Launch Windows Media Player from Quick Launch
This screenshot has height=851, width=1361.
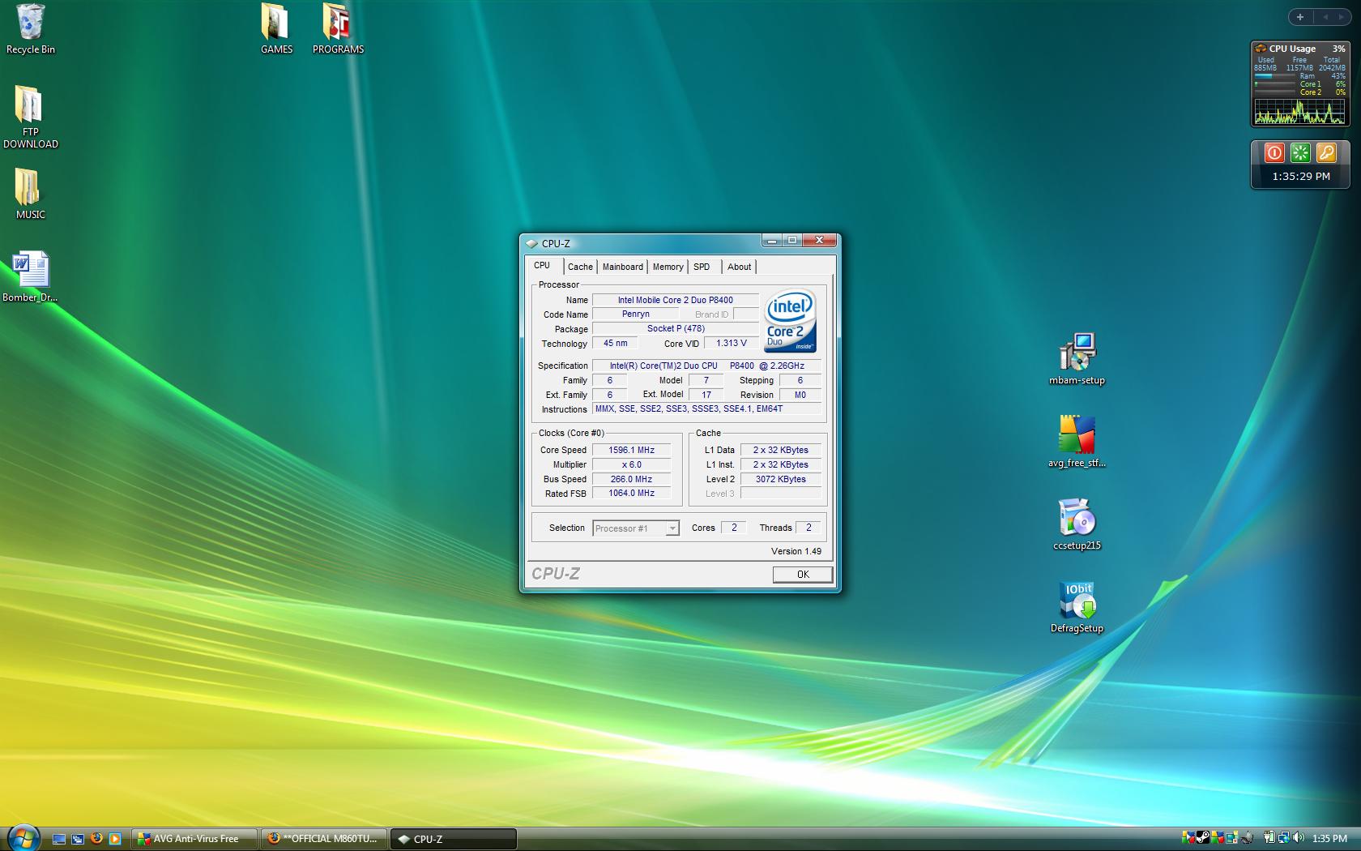115,839
